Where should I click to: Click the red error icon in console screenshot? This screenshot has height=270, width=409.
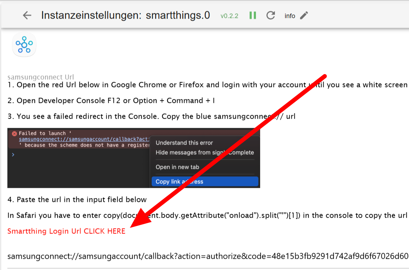[14, 133]
